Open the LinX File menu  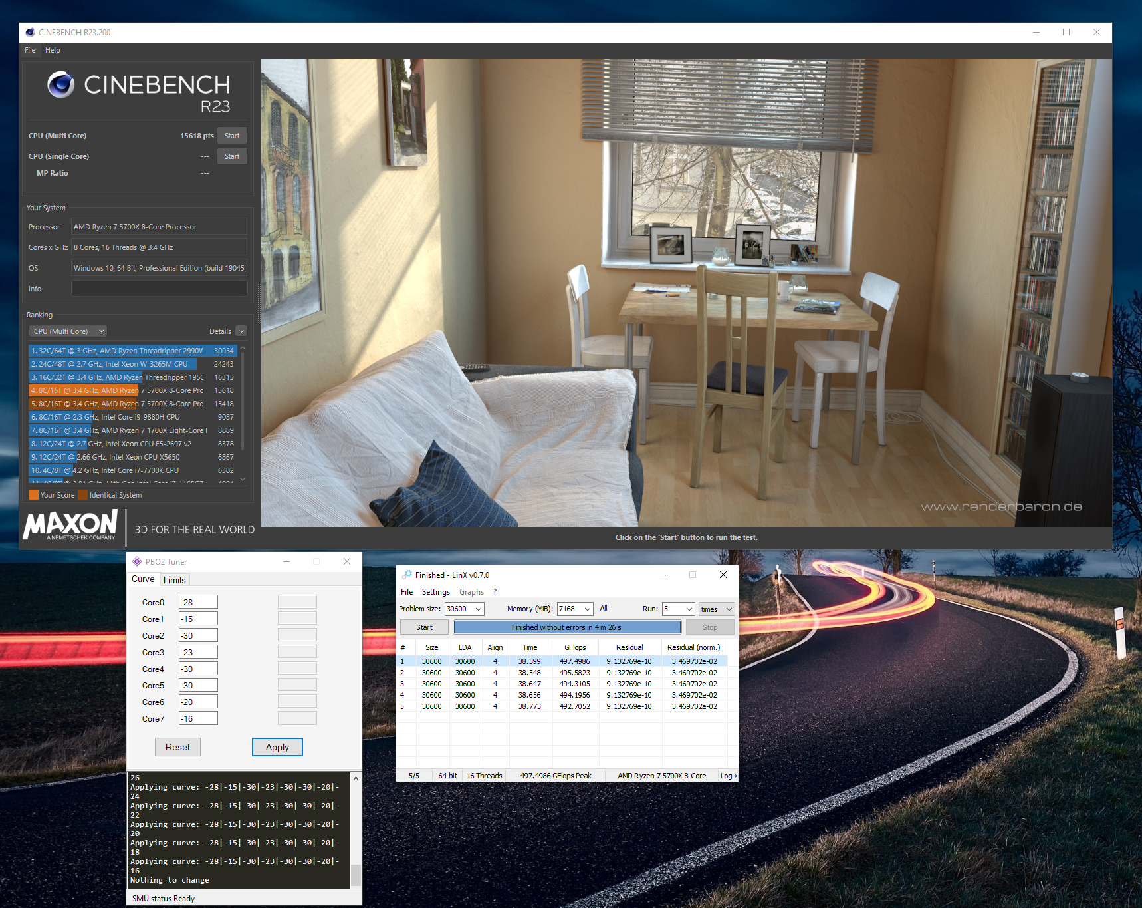pyautogui.click(x=407, y=592)
